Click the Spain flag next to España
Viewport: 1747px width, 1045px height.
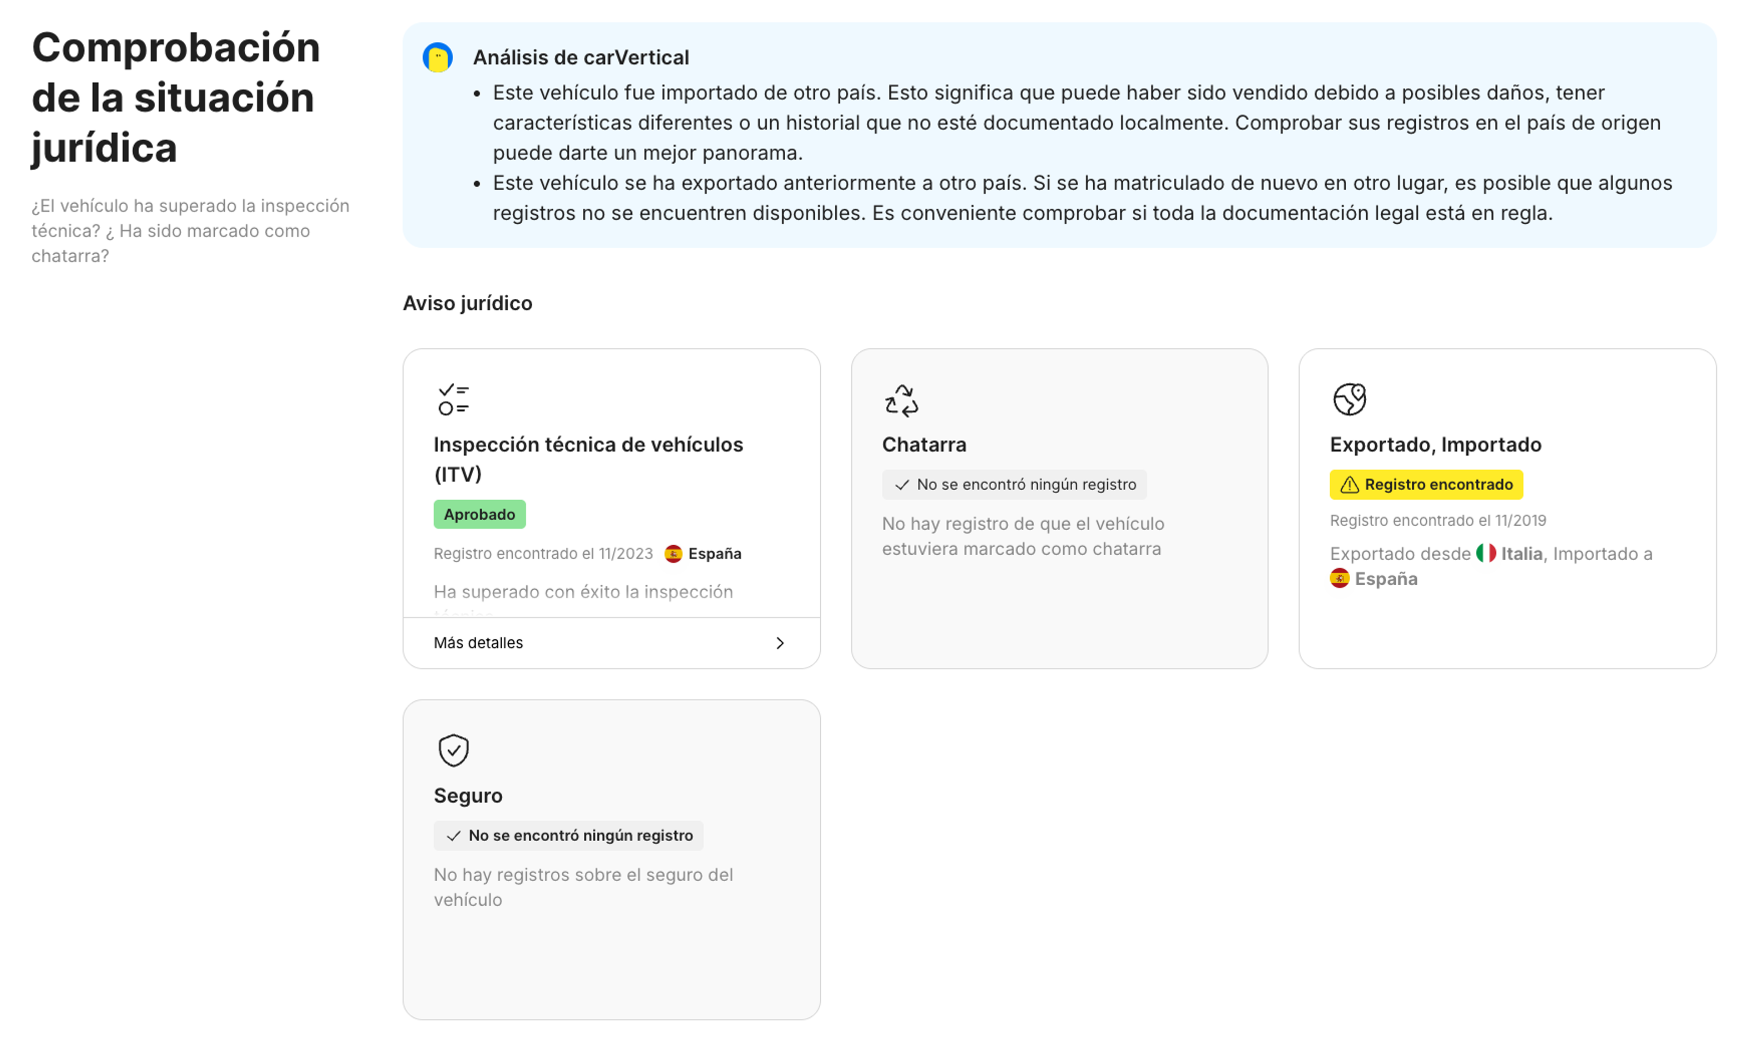pyautogui.click(x=674, y=553)
